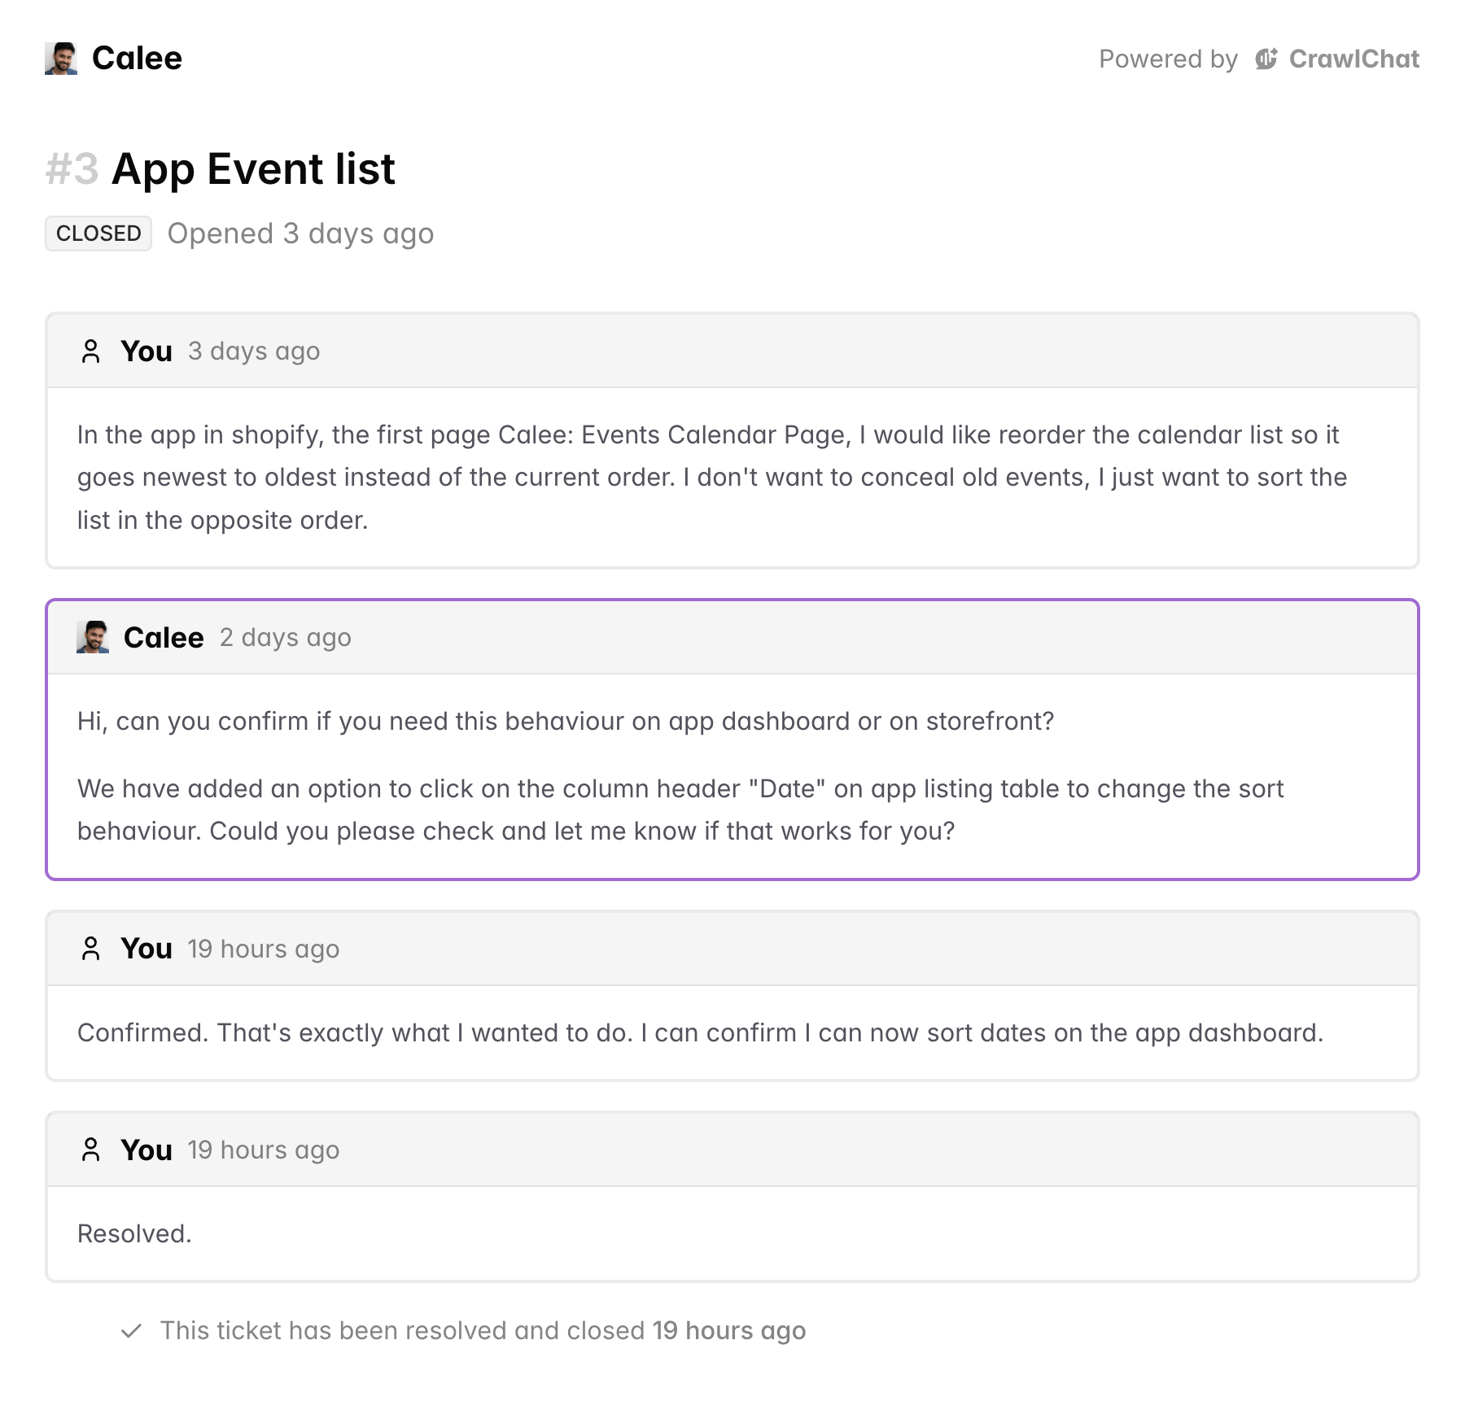Viewport: 1465px width, 1401px height.
Task: Click the CrawlChat logo icon
Action: pos(1266,59)
